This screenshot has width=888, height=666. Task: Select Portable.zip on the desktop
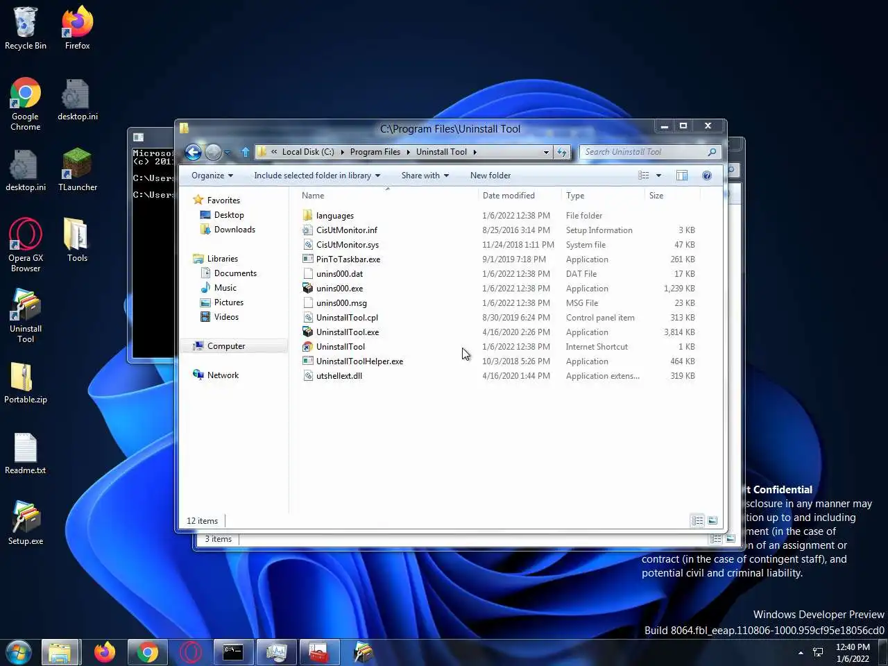26,383
